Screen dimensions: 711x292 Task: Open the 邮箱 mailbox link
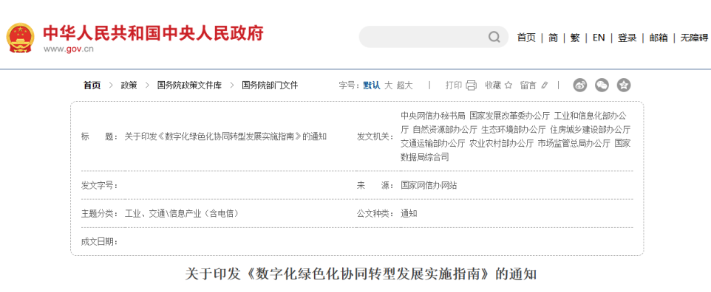[x=659, y=38]
